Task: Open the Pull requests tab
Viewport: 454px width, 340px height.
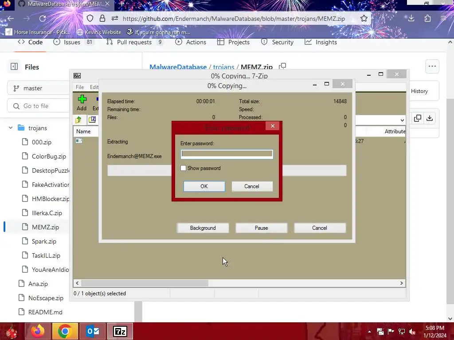Action: [134, 42]
